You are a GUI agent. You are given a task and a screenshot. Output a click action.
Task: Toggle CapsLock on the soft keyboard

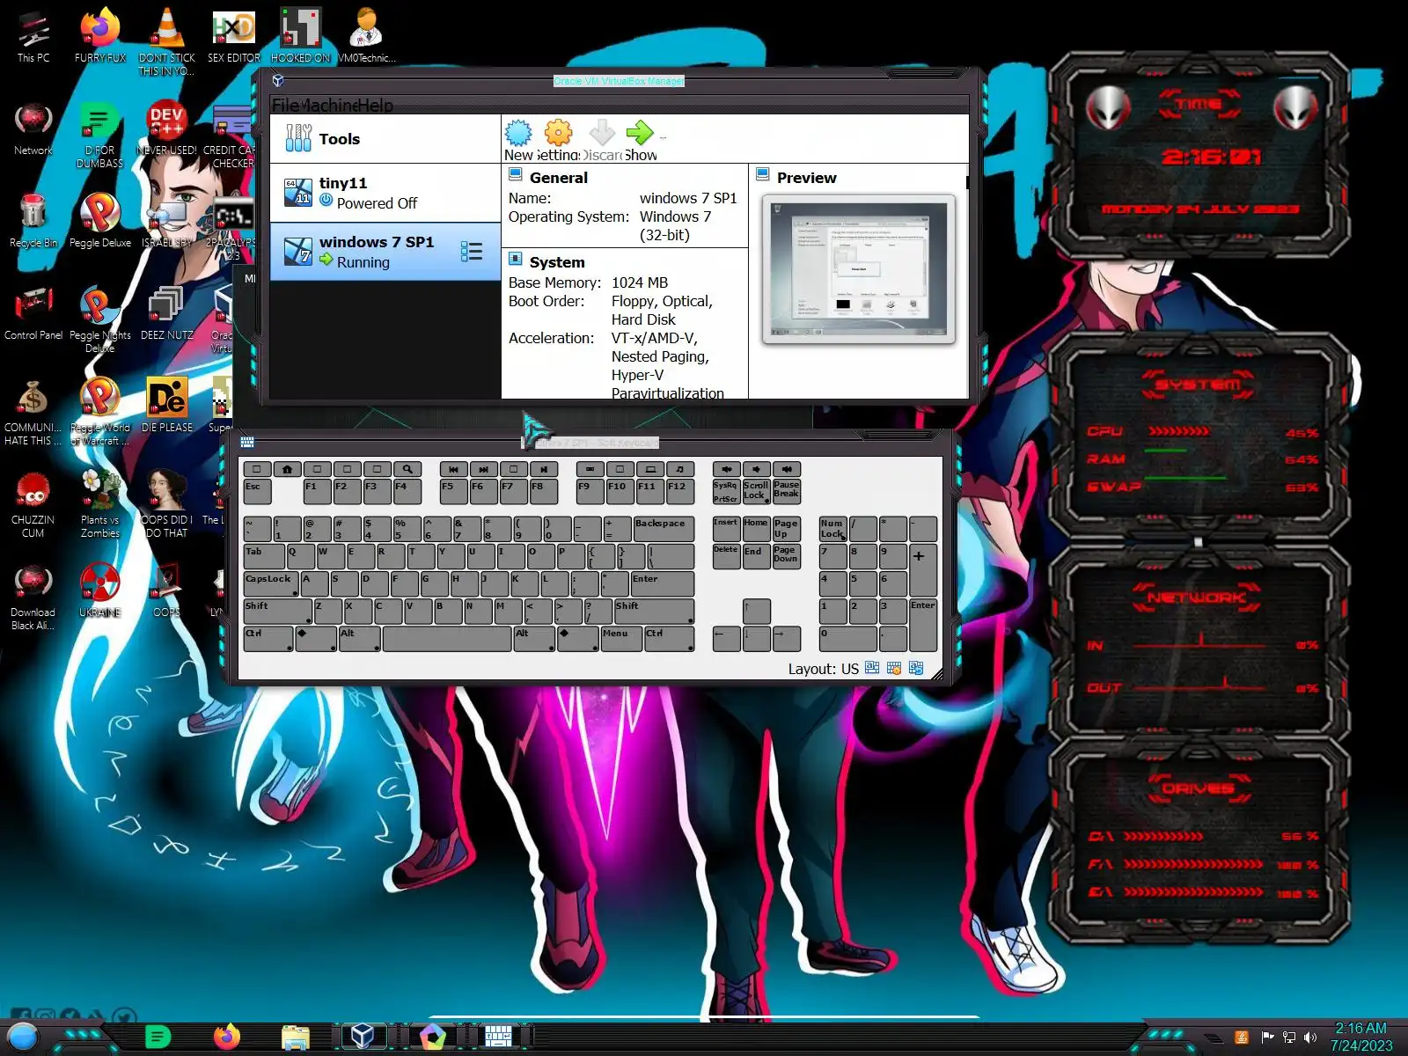[x=270, y=583]
